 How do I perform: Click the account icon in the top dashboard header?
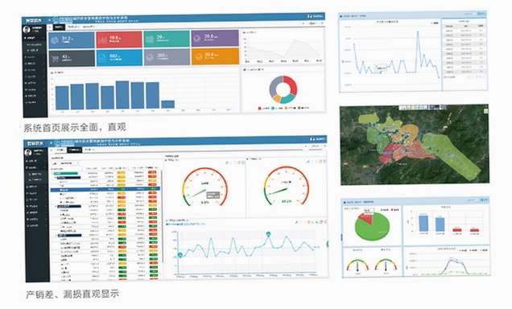[310, 16]
